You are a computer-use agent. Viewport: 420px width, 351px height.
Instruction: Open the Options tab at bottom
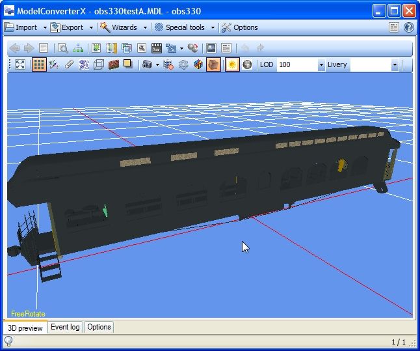coord(99,327)
